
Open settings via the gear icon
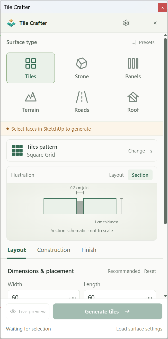click(x=126, y=23)
